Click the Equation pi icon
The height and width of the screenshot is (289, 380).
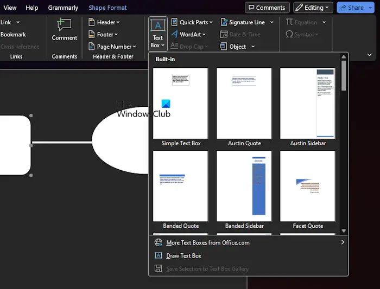289,22
